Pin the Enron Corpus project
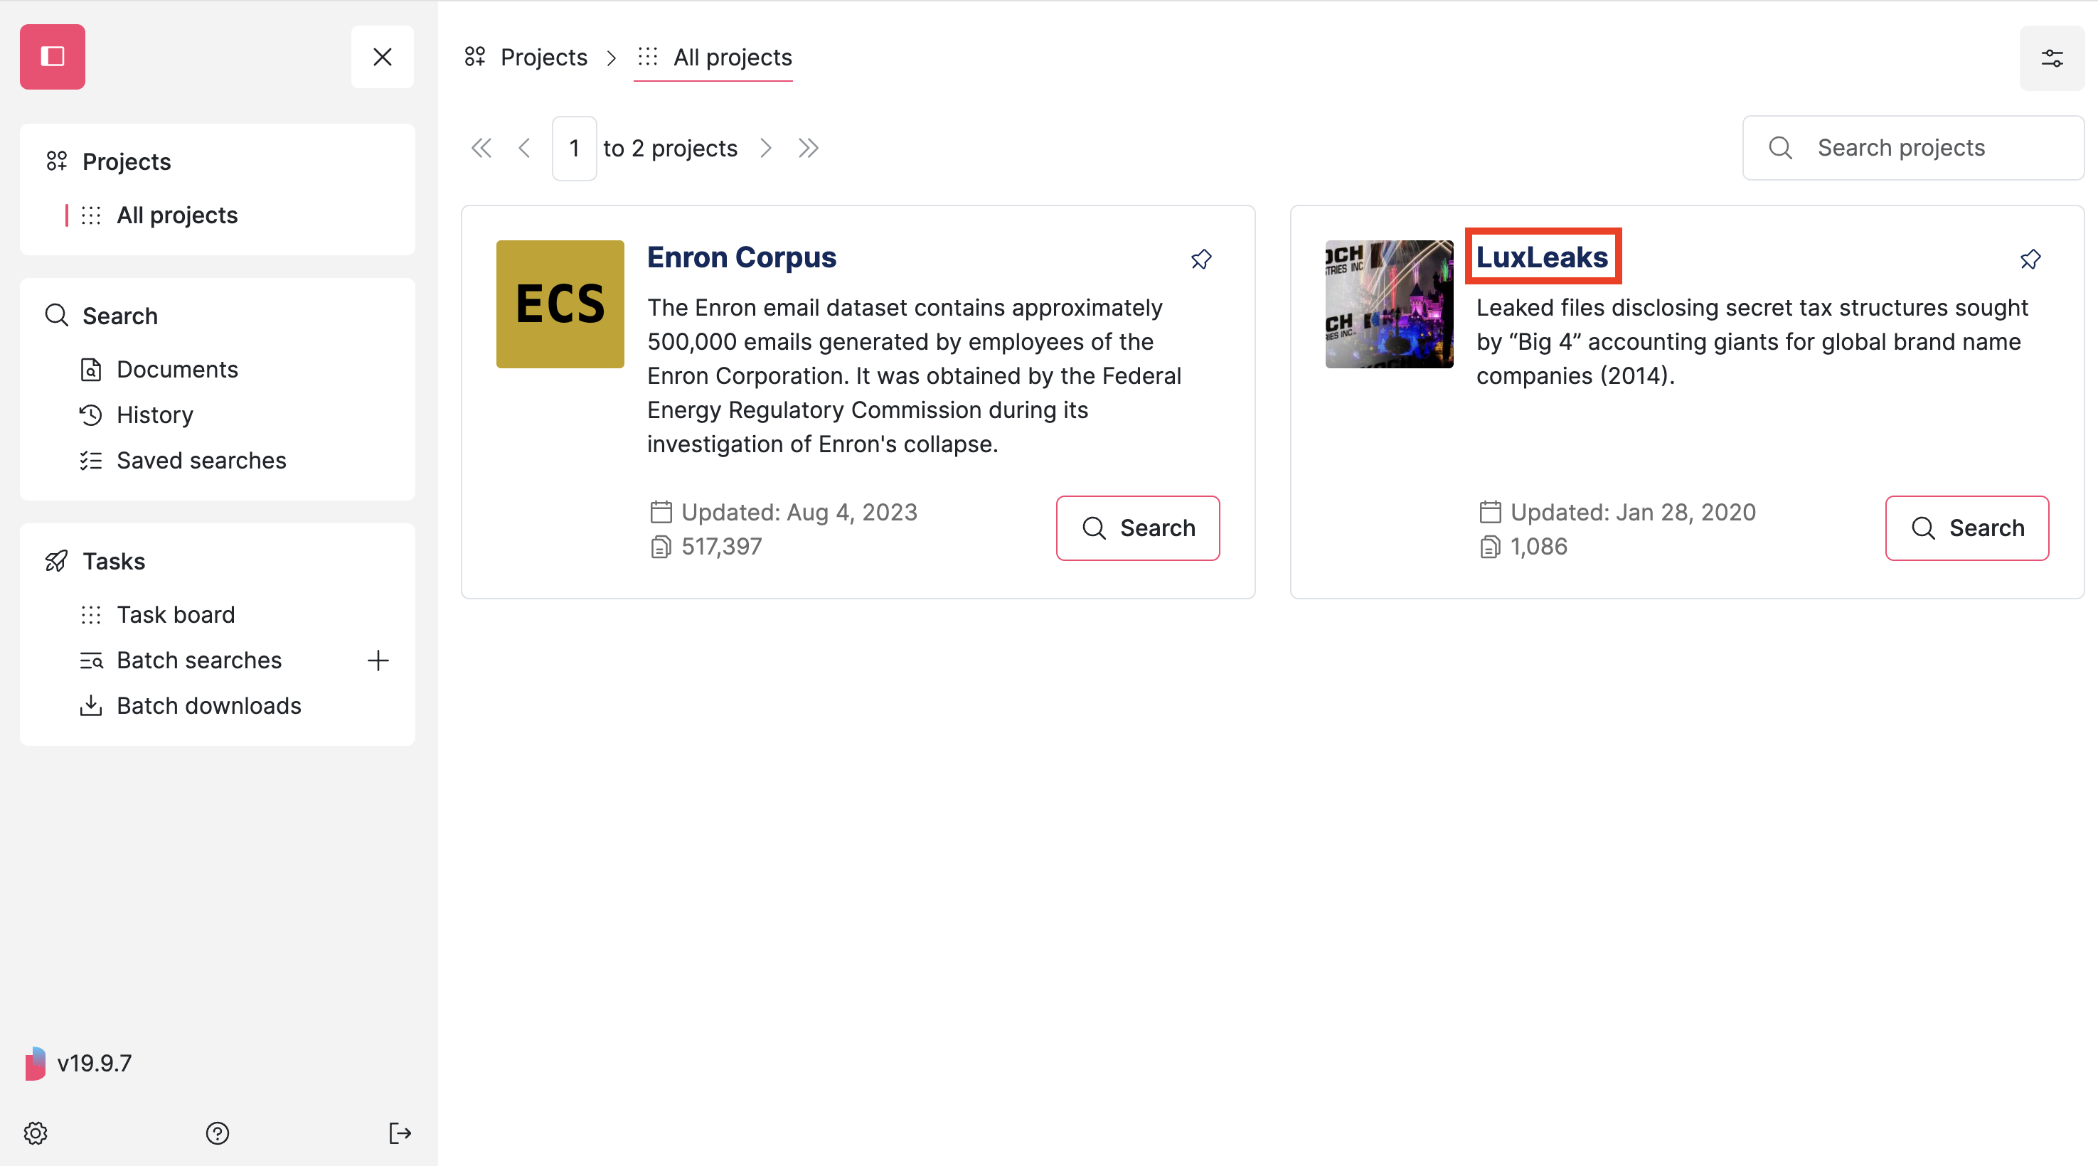Image resolution: width=2098 pixels, height=1166 pixels. [1201, 259]
